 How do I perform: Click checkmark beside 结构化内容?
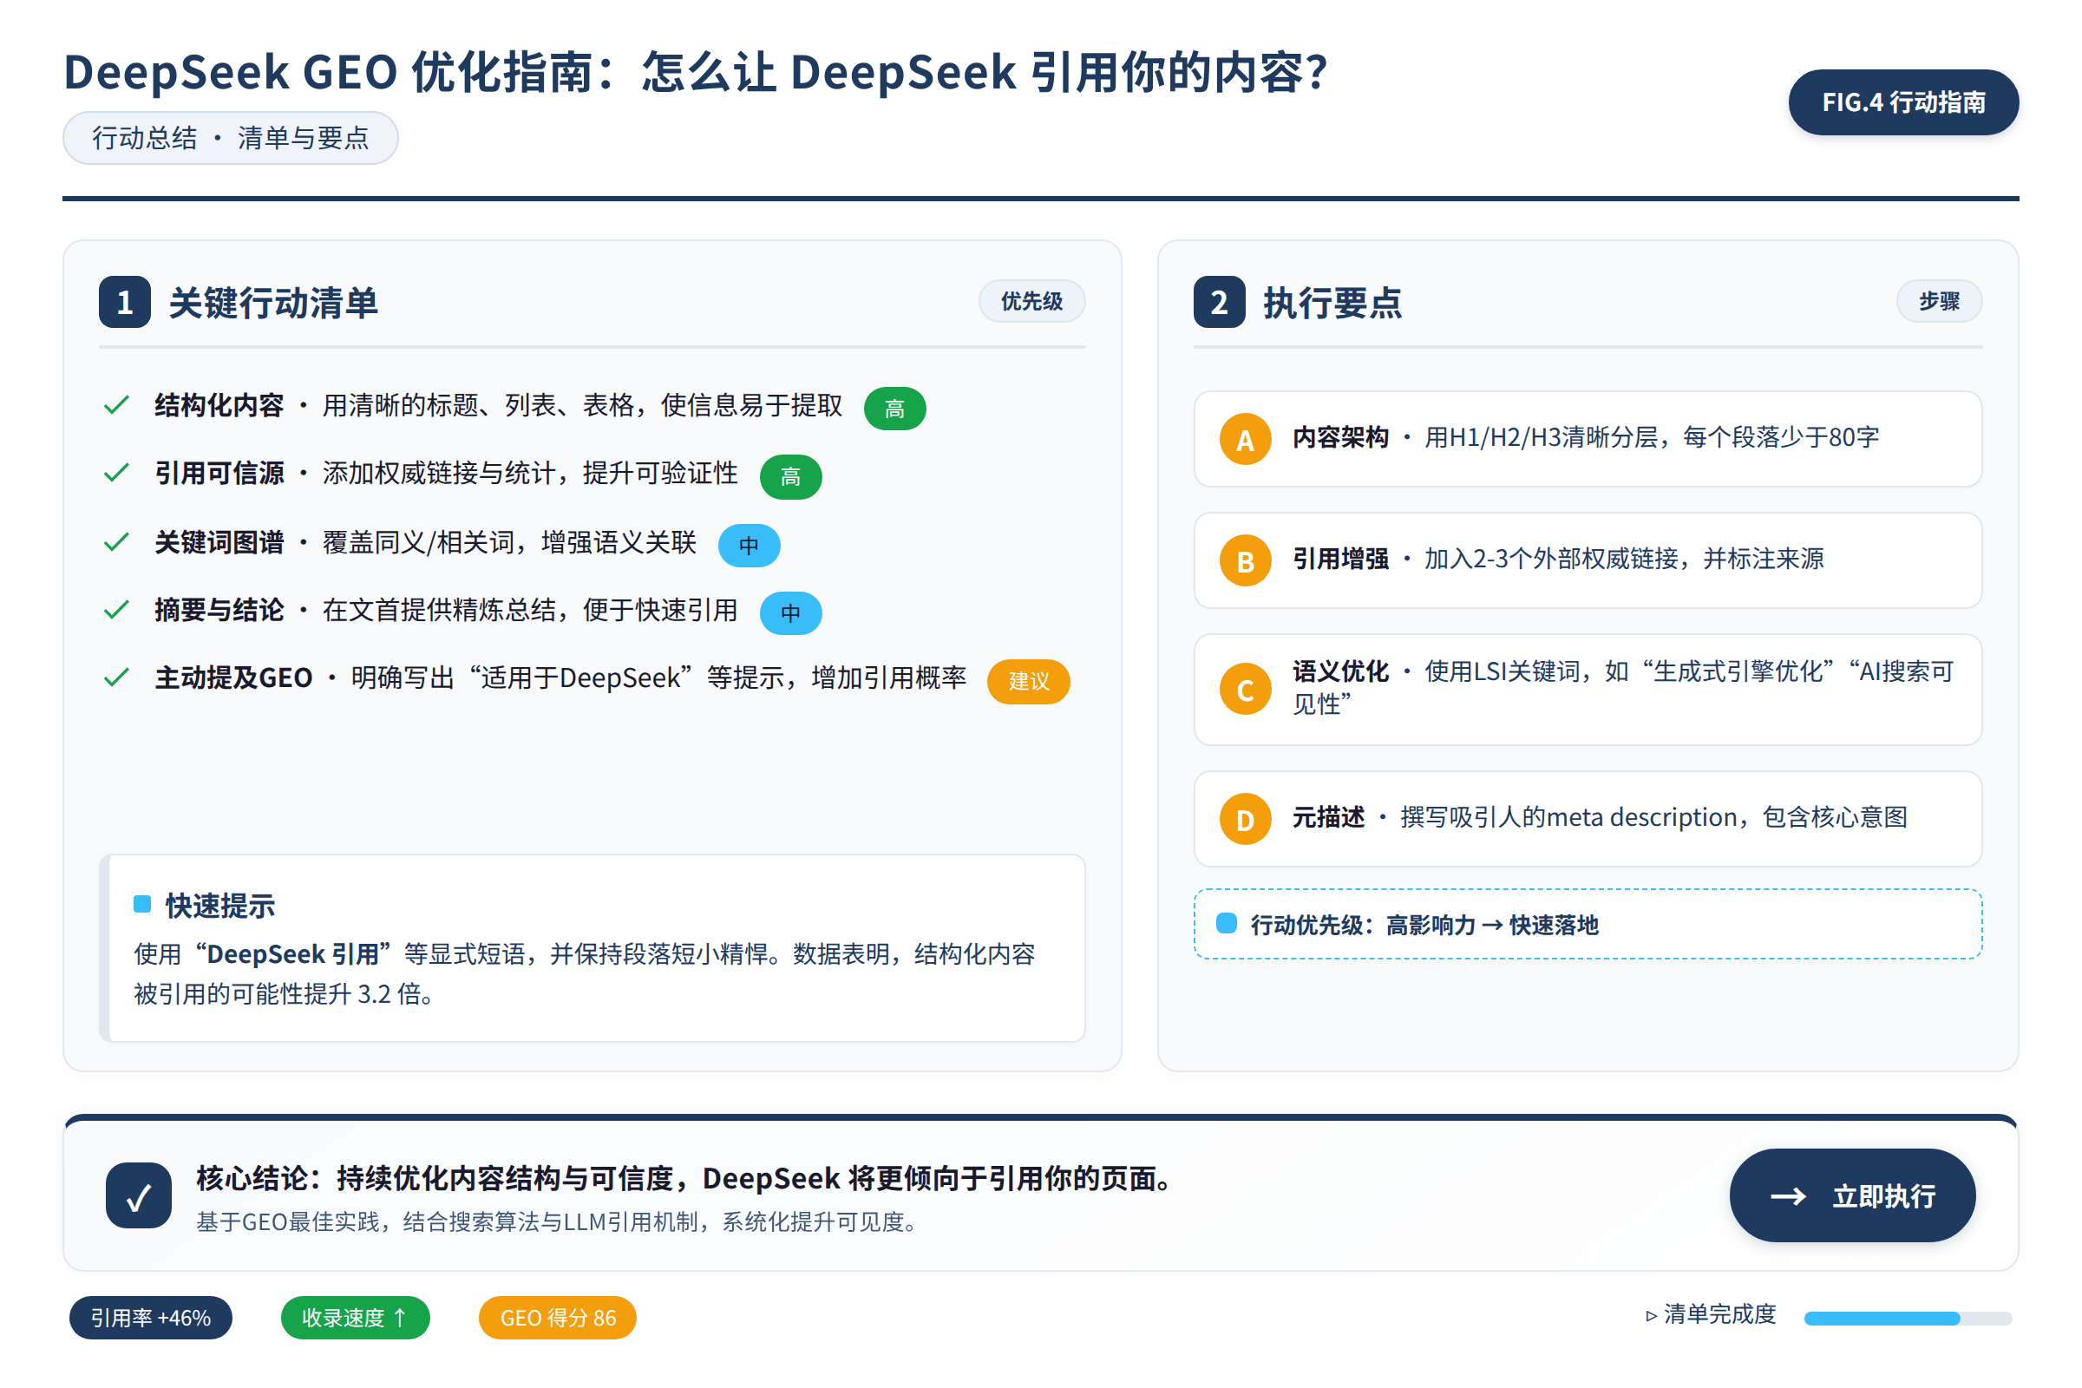pos(117,405)
